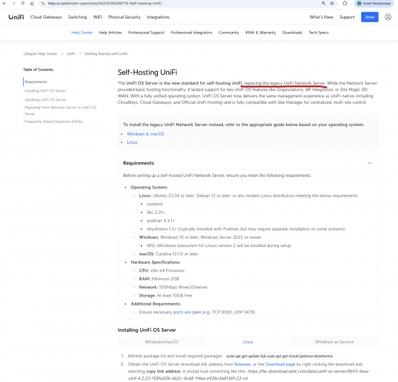Click the zoom magnifier icon in address bar
This screenshot has width=398, height=382.
tap(323, 3)
